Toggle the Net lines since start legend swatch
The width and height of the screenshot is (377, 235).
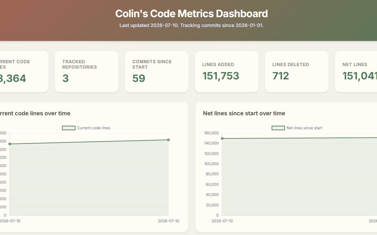(278, 128)
